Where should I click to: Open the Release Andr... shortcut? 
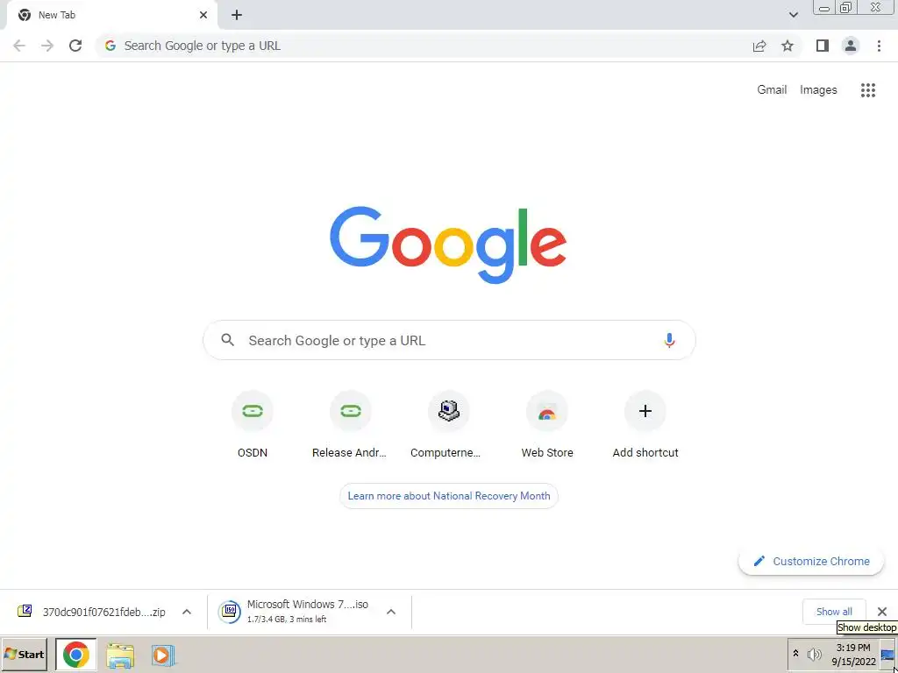350,425
